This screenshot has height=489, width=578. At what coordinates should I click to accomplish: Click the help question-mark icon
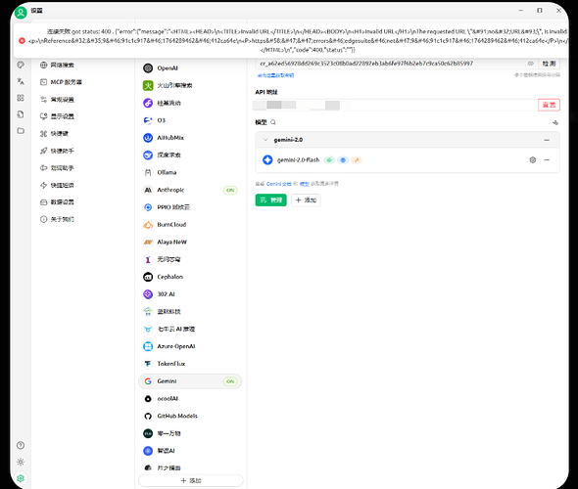[x=21, y=445]
